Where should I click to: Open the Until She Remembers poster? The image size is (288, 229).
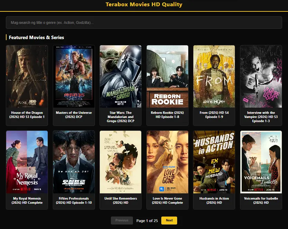[x=121, y=162]
